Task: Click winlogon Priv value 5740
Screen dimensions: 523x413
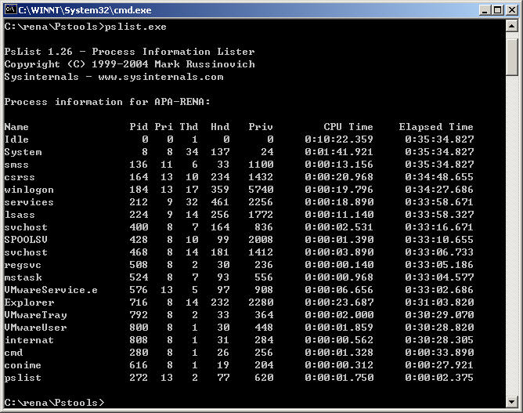Action: pyautogui.click(x=261, y=190)
